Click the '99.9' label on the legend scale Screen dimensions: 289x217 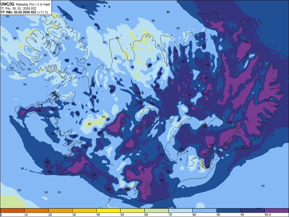[x=267, y=215]
